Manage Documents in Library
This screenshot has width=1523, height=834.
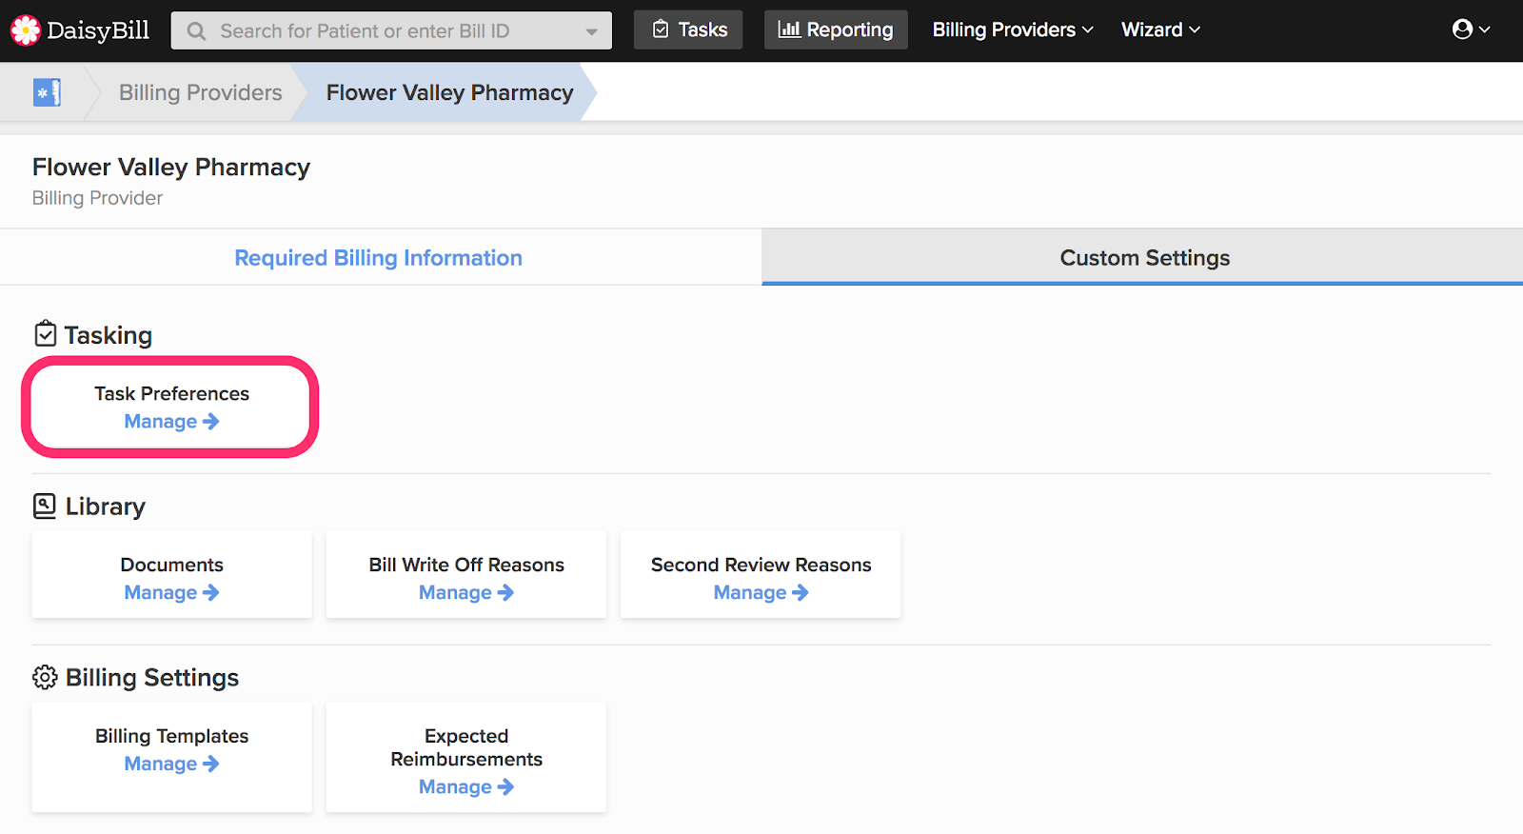coord(171,593)
